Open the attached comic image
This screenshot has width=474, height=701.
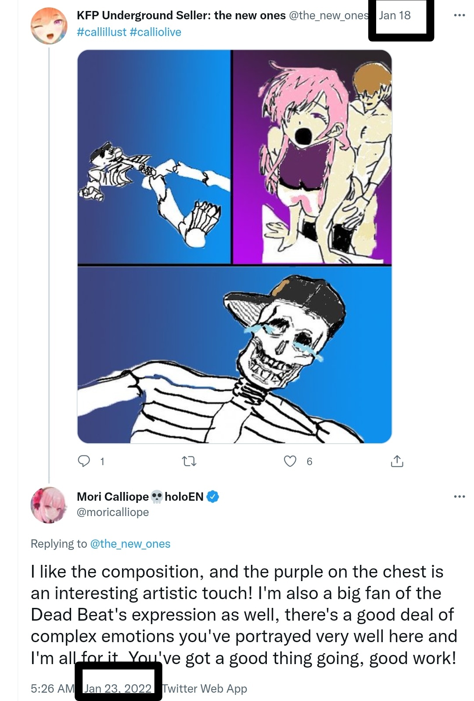coord(234,246)
